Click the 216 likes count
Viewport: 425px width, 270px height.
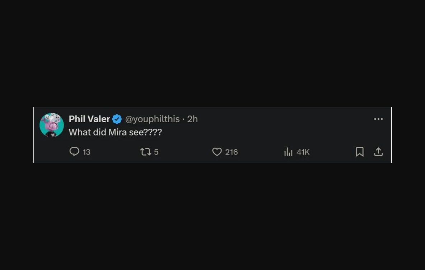pos(232,152)
